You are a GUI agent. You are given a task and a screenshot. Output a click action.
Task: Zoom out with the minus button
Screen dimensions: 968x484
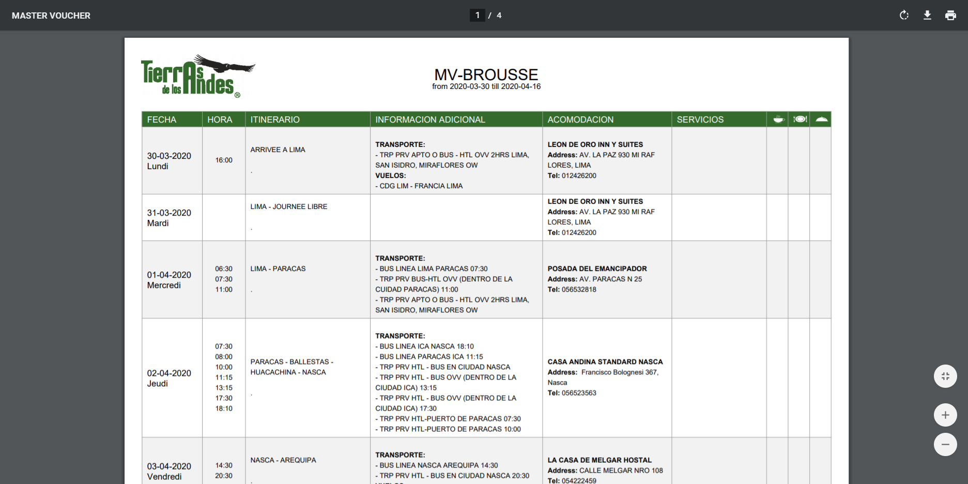[x=945, y=445]
